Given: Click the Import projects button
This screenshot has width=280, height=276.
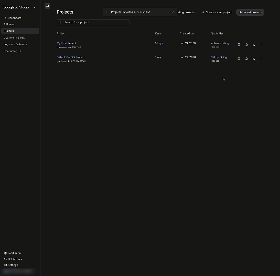Looking at the screenshot, I should 250,12.
